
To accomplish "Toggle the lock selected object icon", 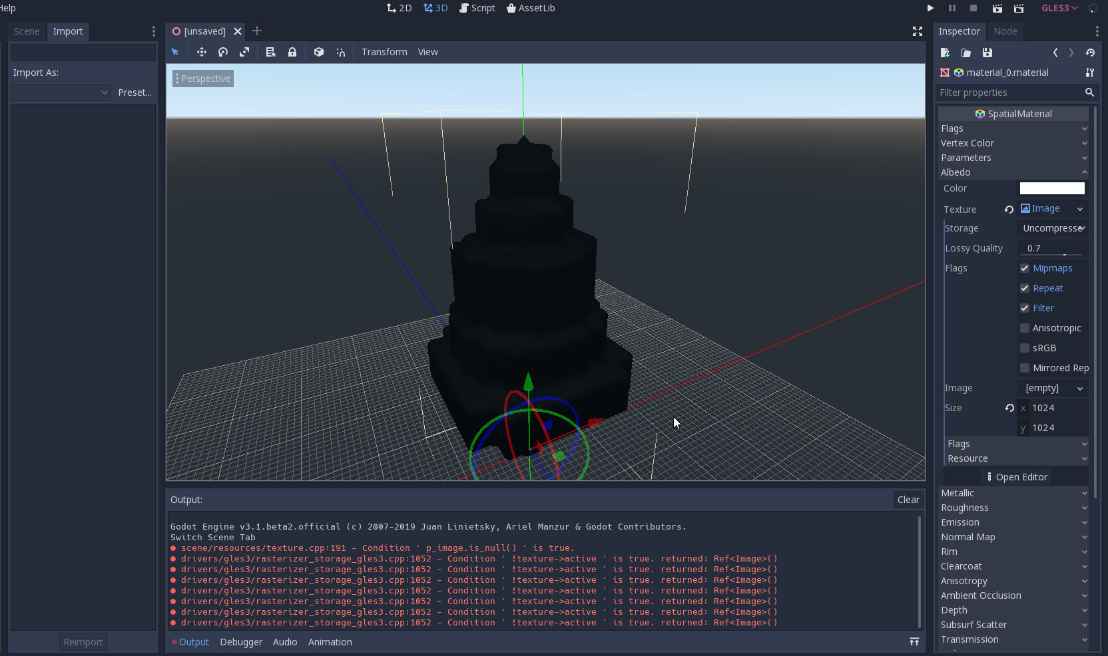I will tap(292, 52).
